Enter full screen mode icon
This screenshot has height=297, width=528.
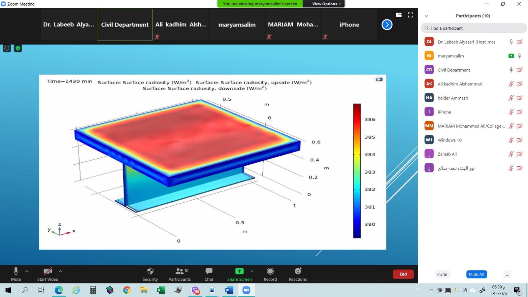coord(411,15)
